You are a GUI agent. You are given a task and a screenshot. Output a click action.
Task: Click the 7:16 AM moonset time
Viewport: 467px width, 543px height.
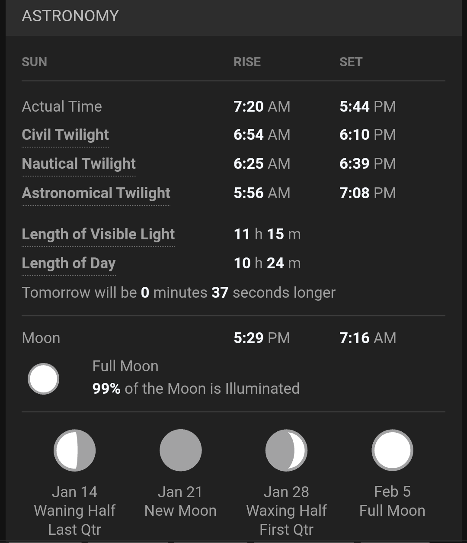(x=368, y=338)
